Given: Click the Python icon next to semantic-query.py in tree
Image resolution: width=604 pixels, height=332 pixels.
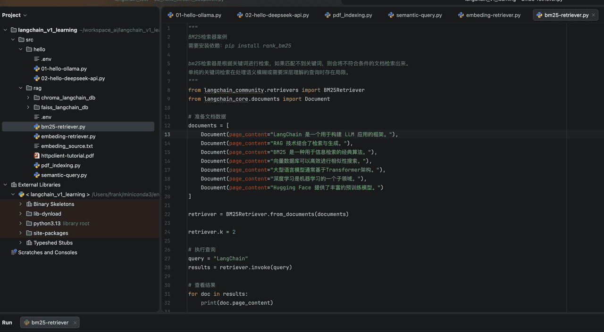Looking at the screenshot, I should click(37, 175).
